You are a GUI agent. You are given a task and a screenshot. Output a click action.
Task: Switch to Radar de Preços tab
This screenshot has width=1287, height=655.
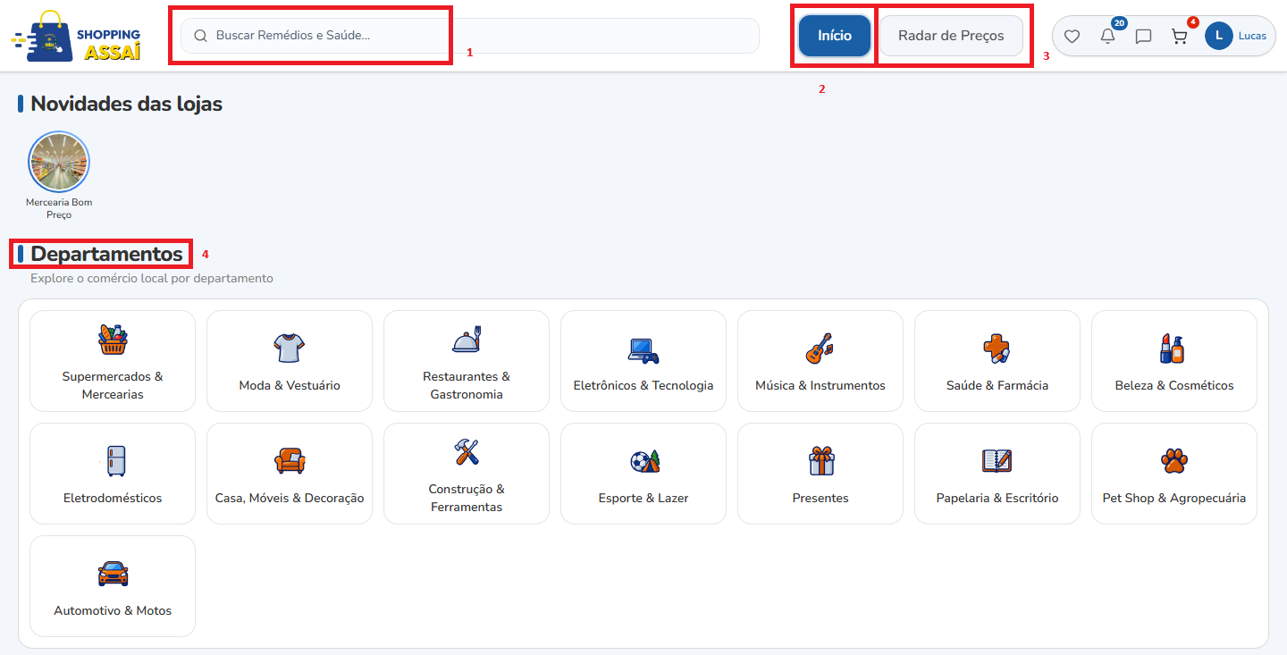click(x=951, y=36)
